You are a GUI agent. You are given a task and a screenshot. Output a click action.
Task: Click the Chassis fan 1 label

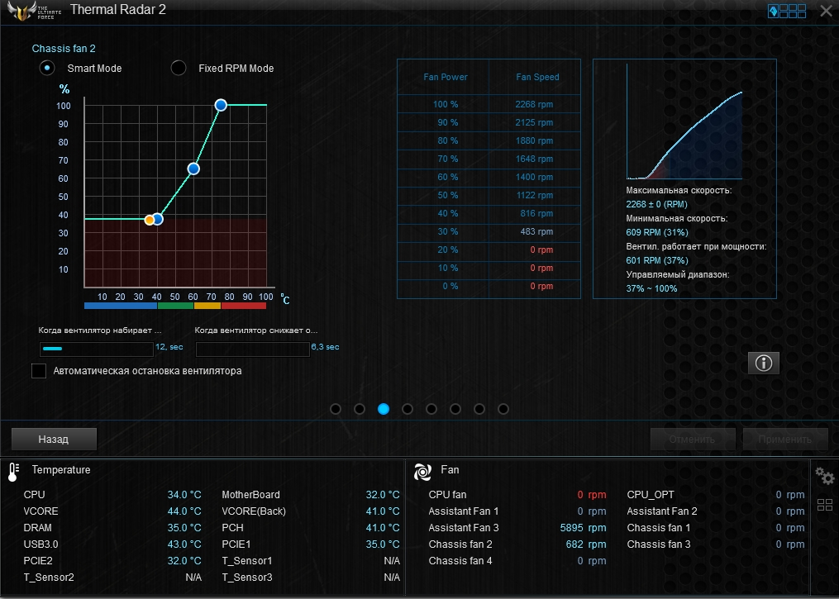(659, 528)
